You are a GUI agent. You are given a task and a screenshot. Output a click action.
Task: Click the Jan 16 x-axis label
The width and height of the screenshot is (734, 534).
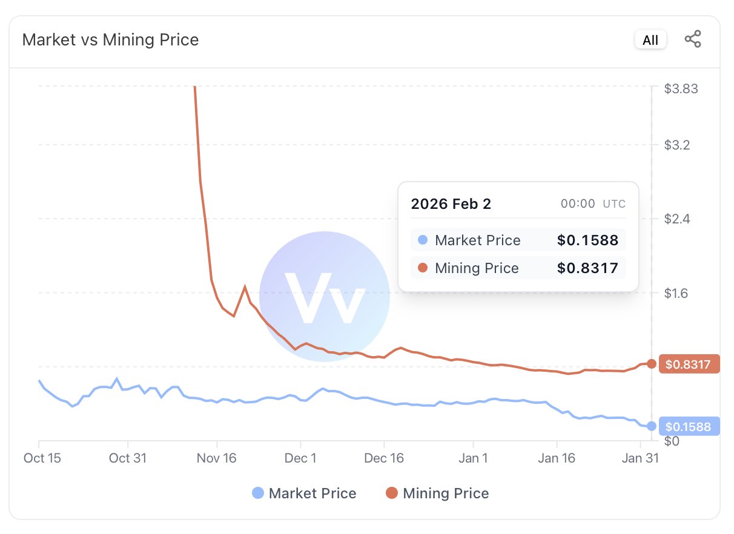557,458
